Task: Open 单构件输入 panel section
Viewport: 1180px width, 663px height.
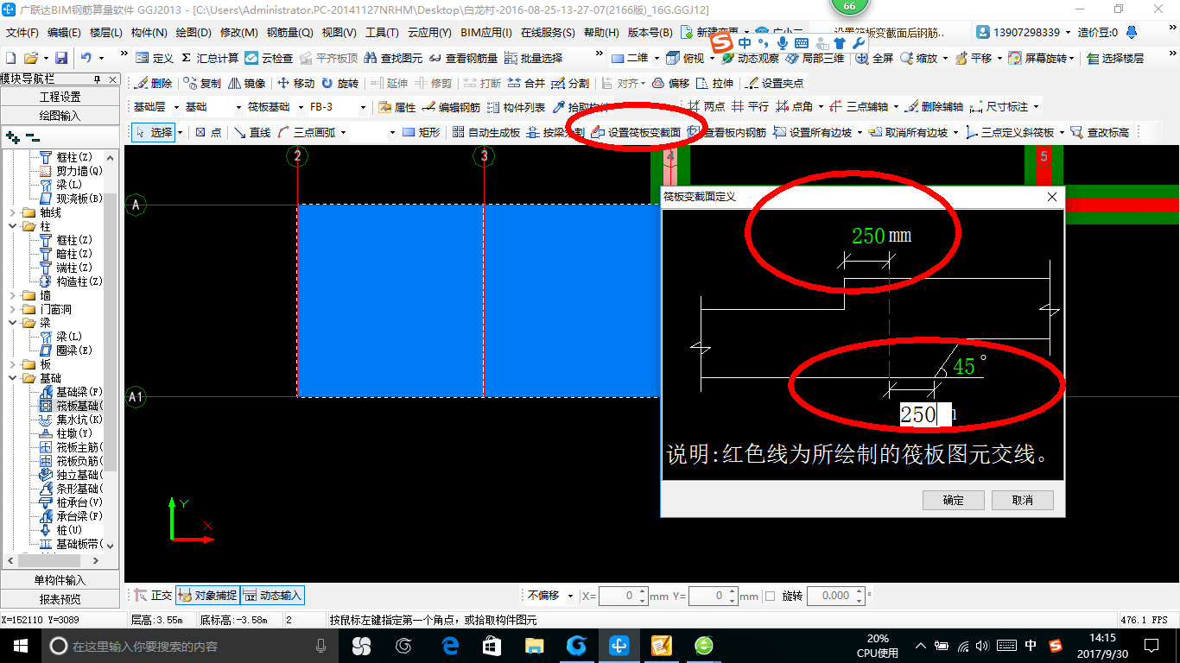Action: pos(60,580)
